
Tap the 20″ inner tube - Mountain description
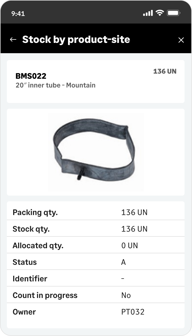tap(55, 85)
